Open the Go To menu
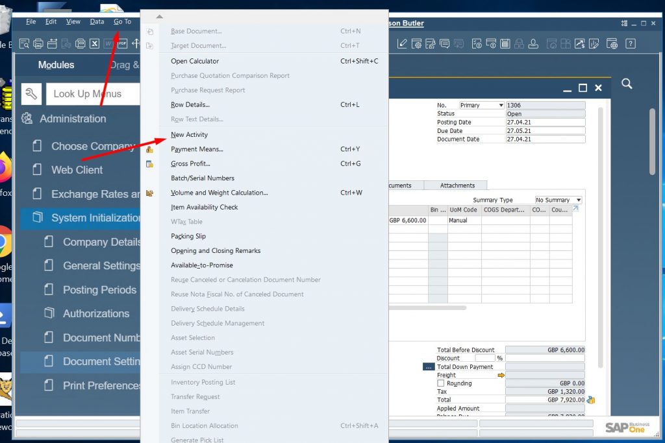 tap(122, 21)
